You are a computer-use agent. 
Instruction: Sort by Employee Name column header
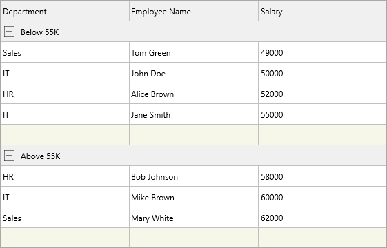194,11
